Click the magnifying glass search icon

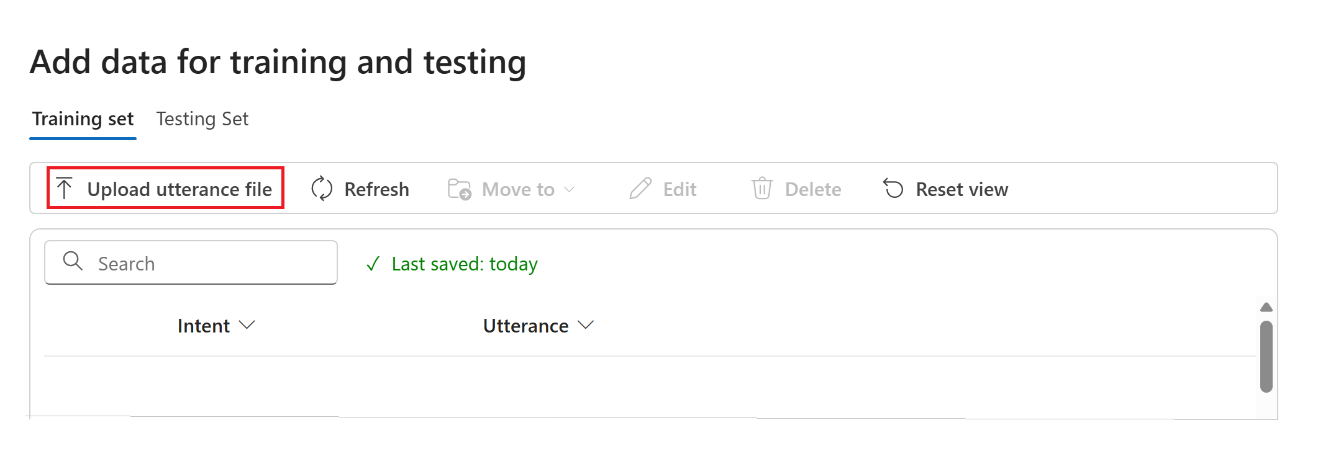coord(73,262)
